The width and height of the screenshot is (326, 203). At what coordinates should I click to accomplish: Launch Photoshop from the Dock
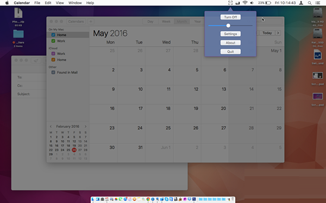pos(194,199)
